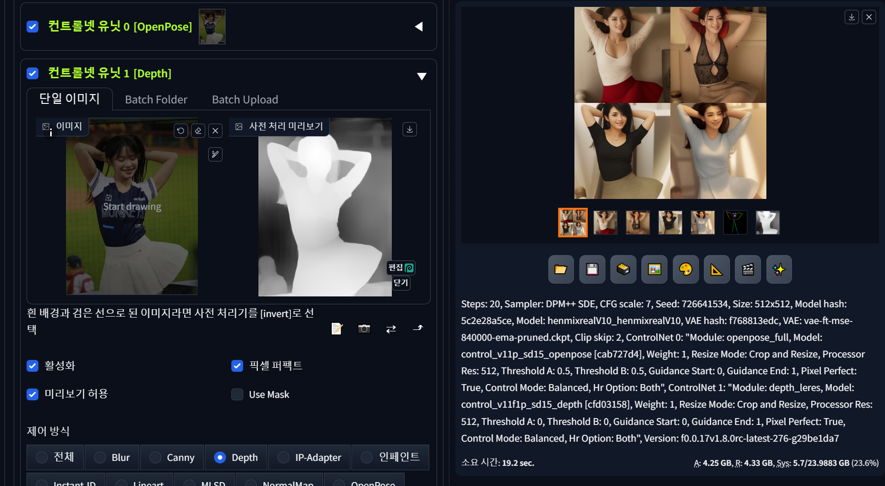Switch to the Batch Folder tab

(156, 99)
